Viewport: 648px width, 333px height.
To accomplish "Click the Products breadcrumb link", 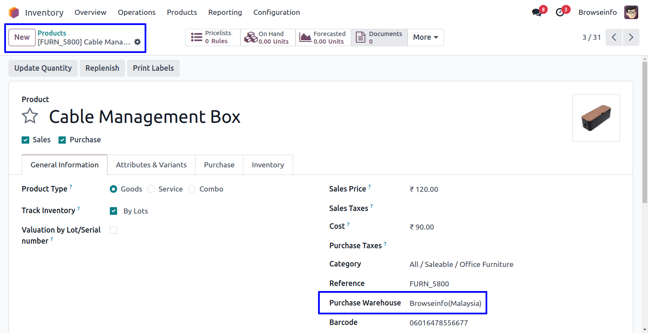I will 52,33.
